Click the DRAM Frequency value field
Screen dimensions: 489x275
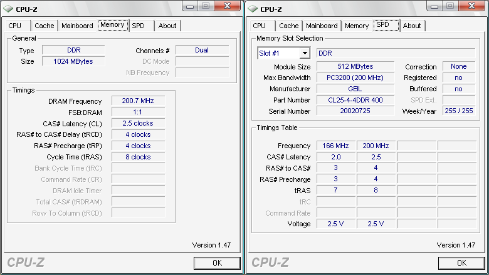pyautogui.click(x=138, y=101)
